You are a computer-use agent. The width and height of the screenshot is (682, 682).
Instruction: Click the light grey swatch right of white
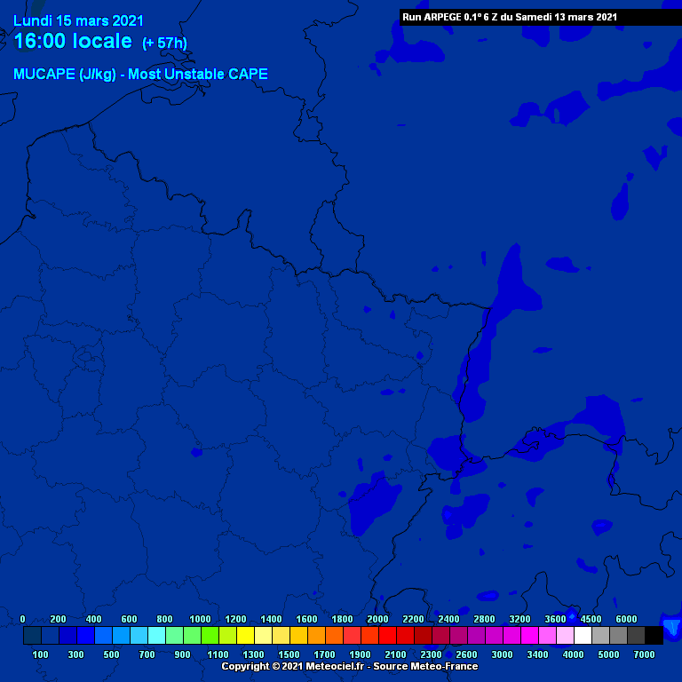point(600,636)
